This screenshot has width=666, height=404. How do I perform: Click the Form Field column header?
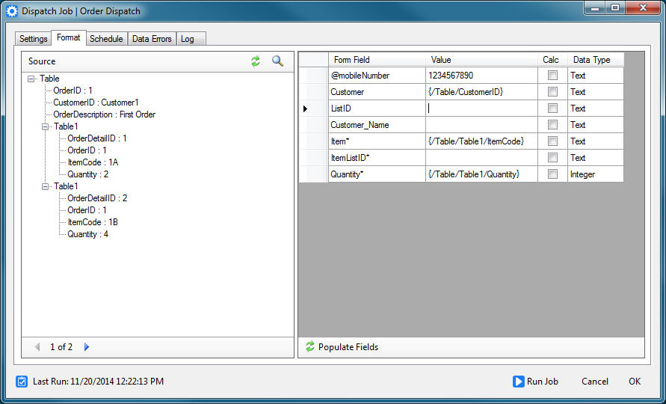pyautogui.click(x=377, y=60)
